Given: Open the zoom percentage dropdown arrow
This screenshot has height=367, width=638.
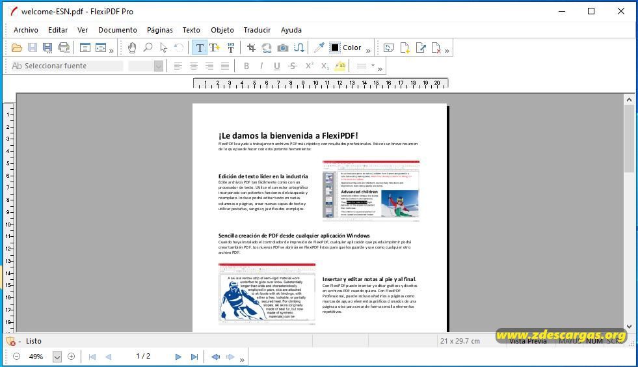Looking at the screenshot, I should 57,357.
